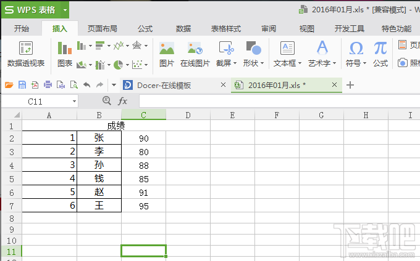The image size is (420, 261).
Task: Click the area chart type icon
Action: pos(82,65)
